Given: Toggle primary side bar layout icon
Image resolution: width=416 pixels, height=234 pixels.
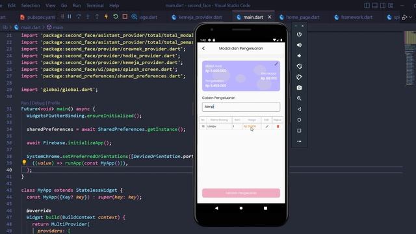Looking at the screenshot, I should point(367,5).
